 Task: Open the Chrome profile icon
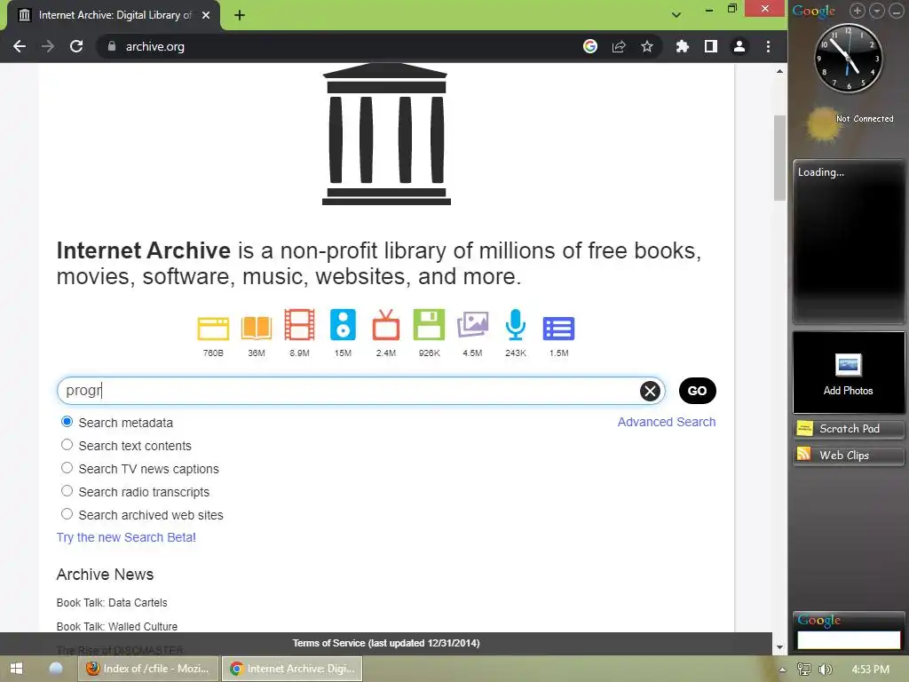coord(739,46)
